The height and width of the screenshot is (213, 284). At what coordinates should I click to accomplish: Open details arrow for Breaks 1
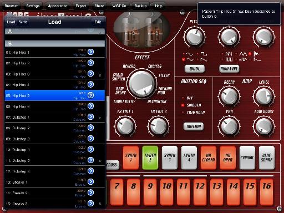90,182
